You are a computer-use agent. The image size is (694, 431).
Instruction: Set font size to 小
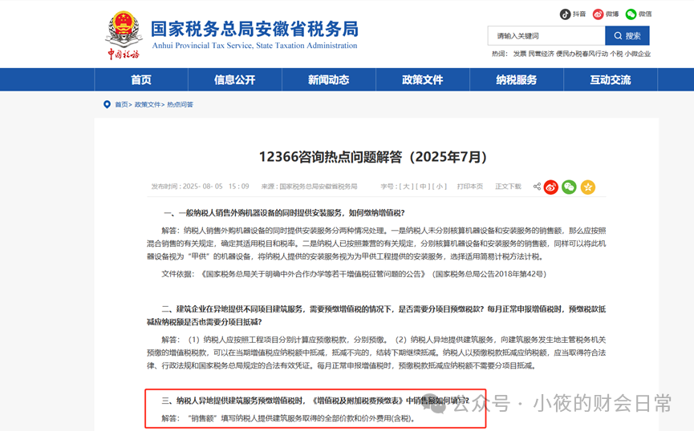440,187
